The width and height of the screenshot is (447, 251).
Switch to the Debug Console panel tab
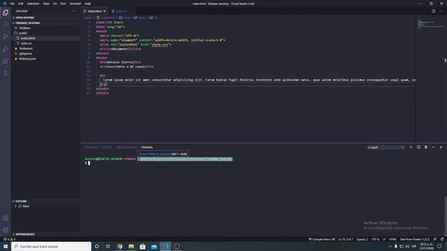pyautogui.click(x=126, y=147)
